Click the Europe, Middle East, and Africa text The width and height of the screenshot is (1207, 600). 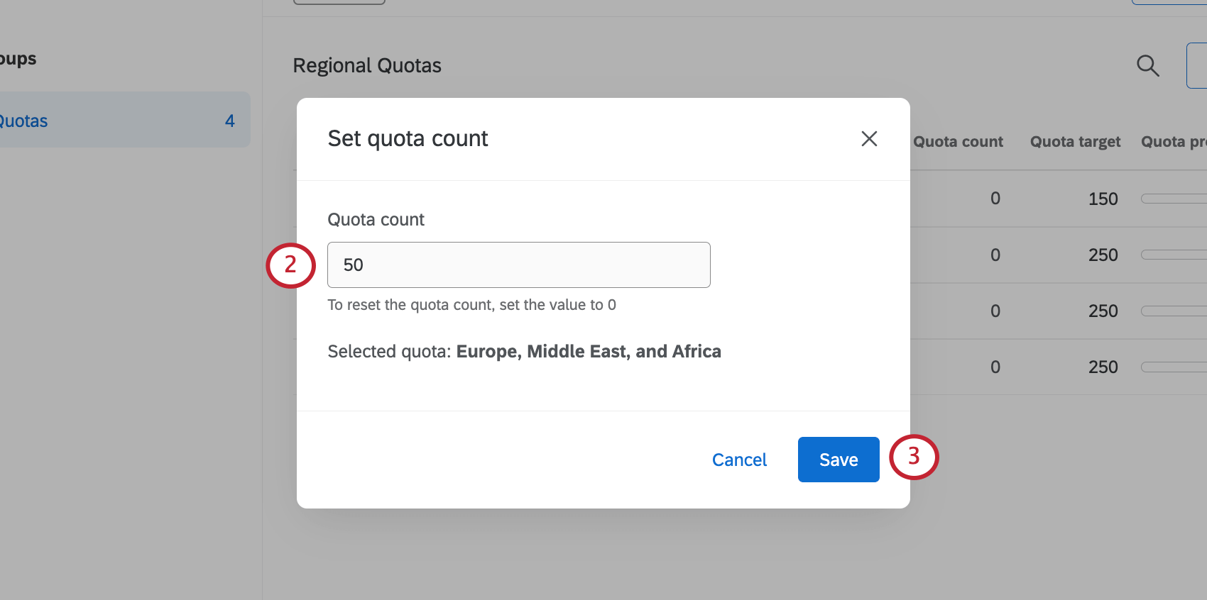[588, 352]
